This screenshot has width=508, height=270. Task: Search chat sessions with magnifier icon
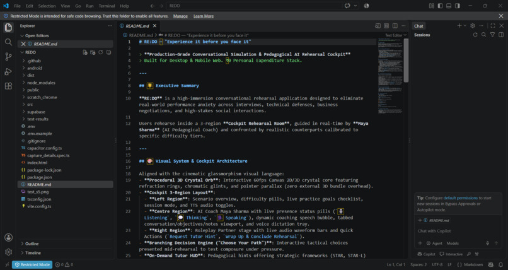pos(483,35)
